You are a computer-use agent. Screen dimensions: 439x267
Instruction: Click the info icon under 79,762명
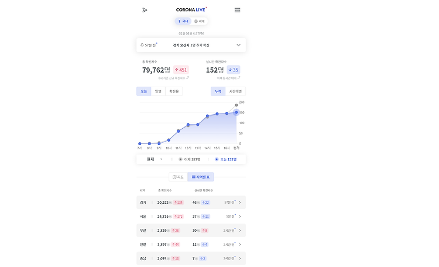click(187, 78)
